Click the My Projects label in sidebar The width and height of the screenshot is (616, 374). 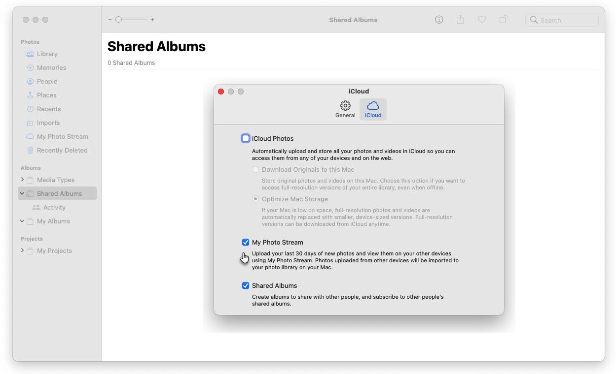pos(54,251)
